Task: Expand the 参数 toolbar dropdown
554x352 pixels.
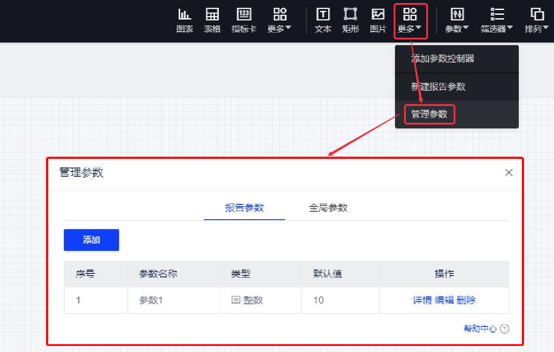Action: coord(457,20)
